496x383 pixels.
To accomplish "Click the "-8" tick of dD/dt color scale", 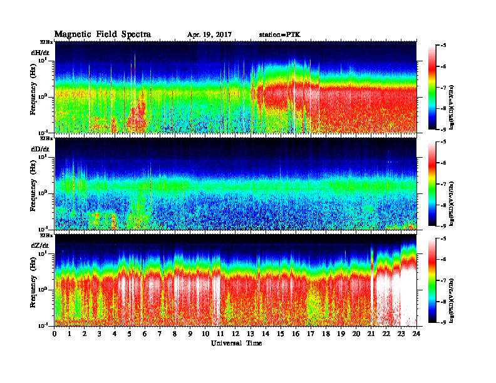I will click(443, 205).
